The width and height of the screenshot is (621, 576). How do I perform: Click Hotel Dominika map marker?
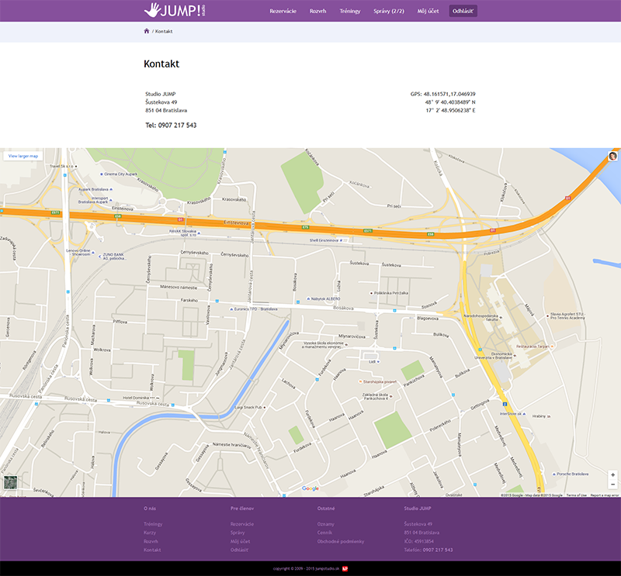click(141, 398)
